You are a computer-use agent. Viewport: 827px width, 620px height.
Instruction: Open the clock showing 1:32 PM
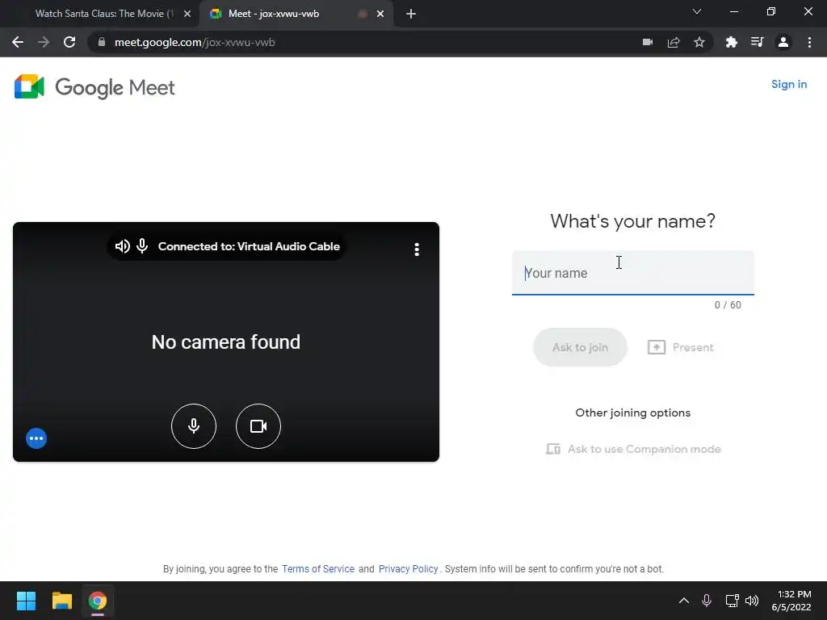tap(791, 601)
